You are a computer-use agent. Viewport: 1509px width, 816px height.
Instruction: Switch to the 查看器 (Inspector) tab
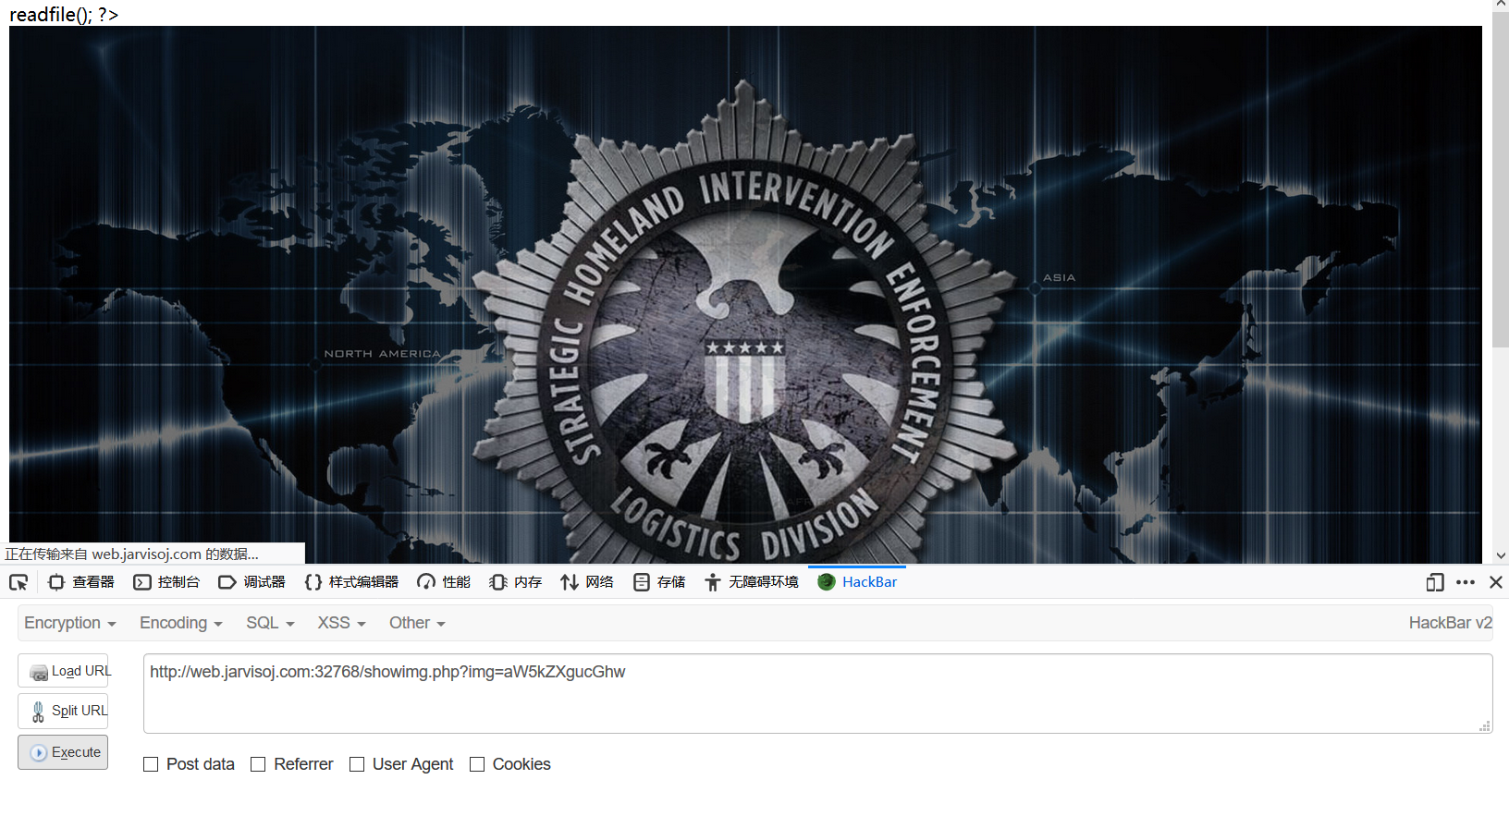(81, 582)
